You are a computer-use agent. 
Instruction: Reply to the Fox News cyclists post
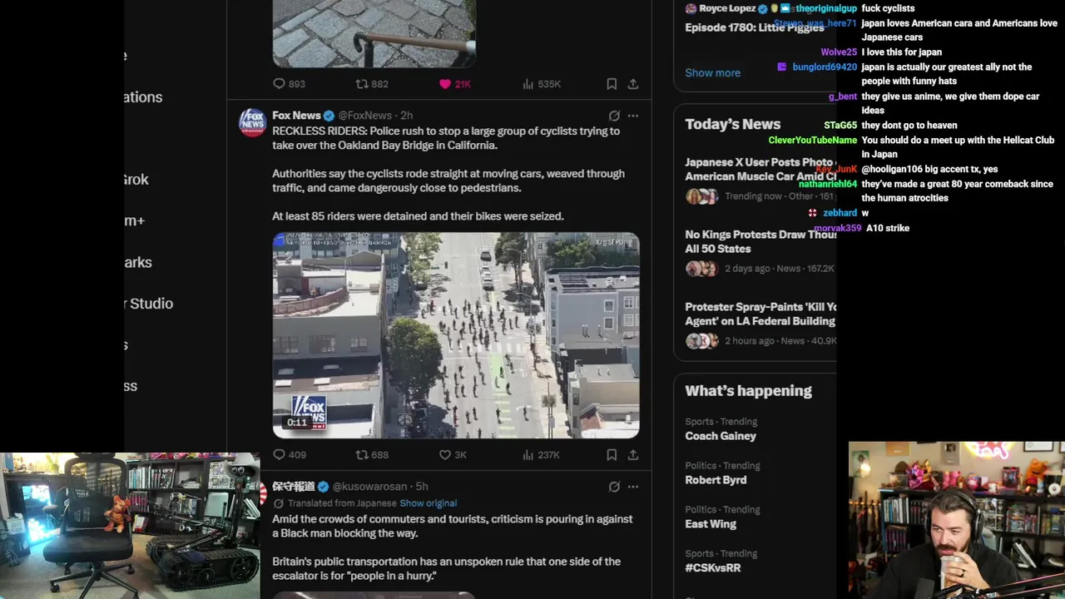tap(290, 455)
